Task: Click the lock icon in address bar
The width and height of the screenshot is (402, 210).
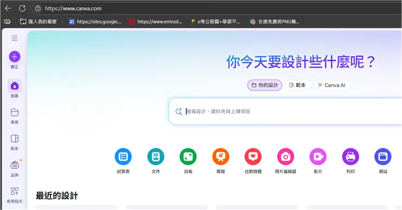Action: 37,9
